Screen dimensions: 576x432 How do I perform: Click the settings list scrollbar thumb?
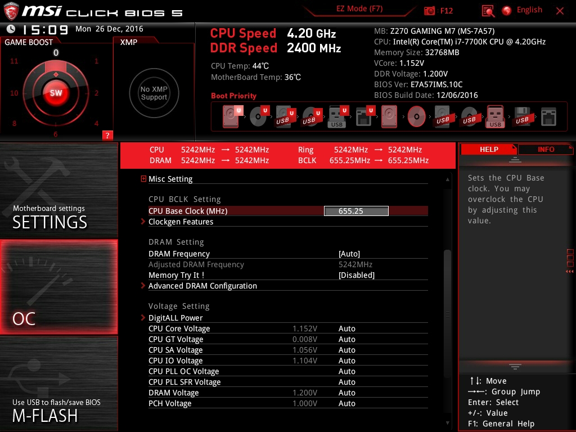coord(447,314)
